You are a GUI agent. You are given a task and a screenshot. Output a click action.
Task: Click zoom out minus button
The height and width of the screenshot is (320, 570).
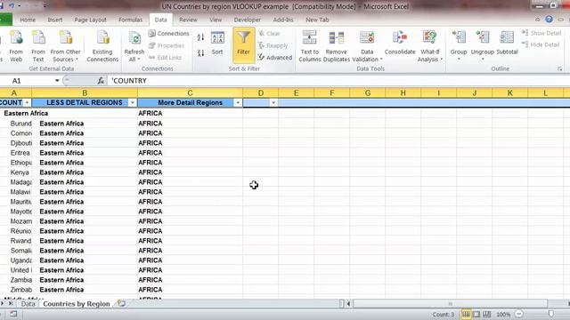519,314
